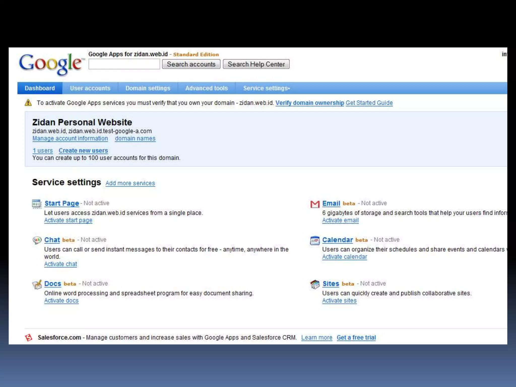Open the Email service title link
The image size is (516, 387).
tap(331, 203)
